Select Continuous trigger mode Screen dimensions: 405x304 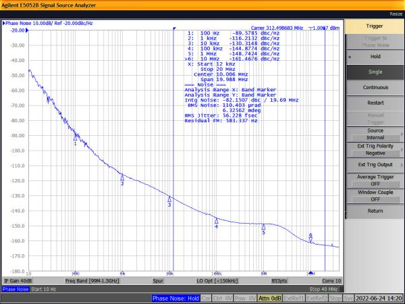(375, 87)
